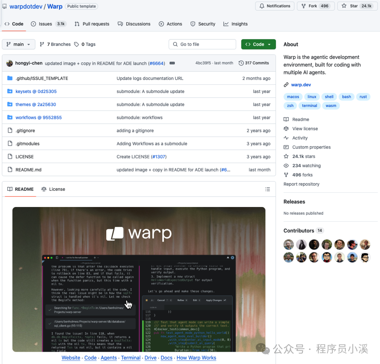Screen dimensions: 380x364
Task: Expand the truncated commit message ellipsis
Action: 172,63
